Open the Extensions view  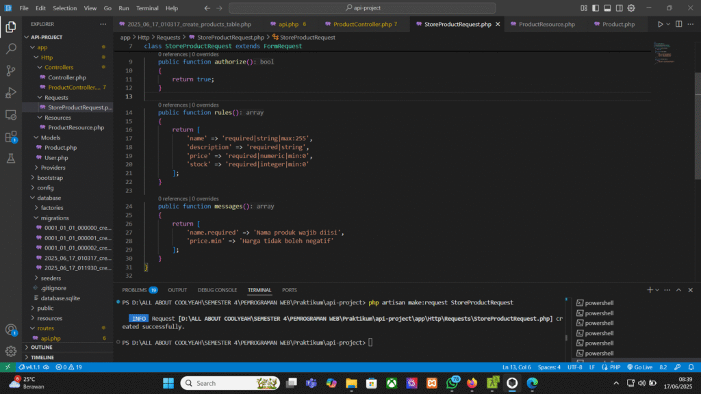[11, 136]
